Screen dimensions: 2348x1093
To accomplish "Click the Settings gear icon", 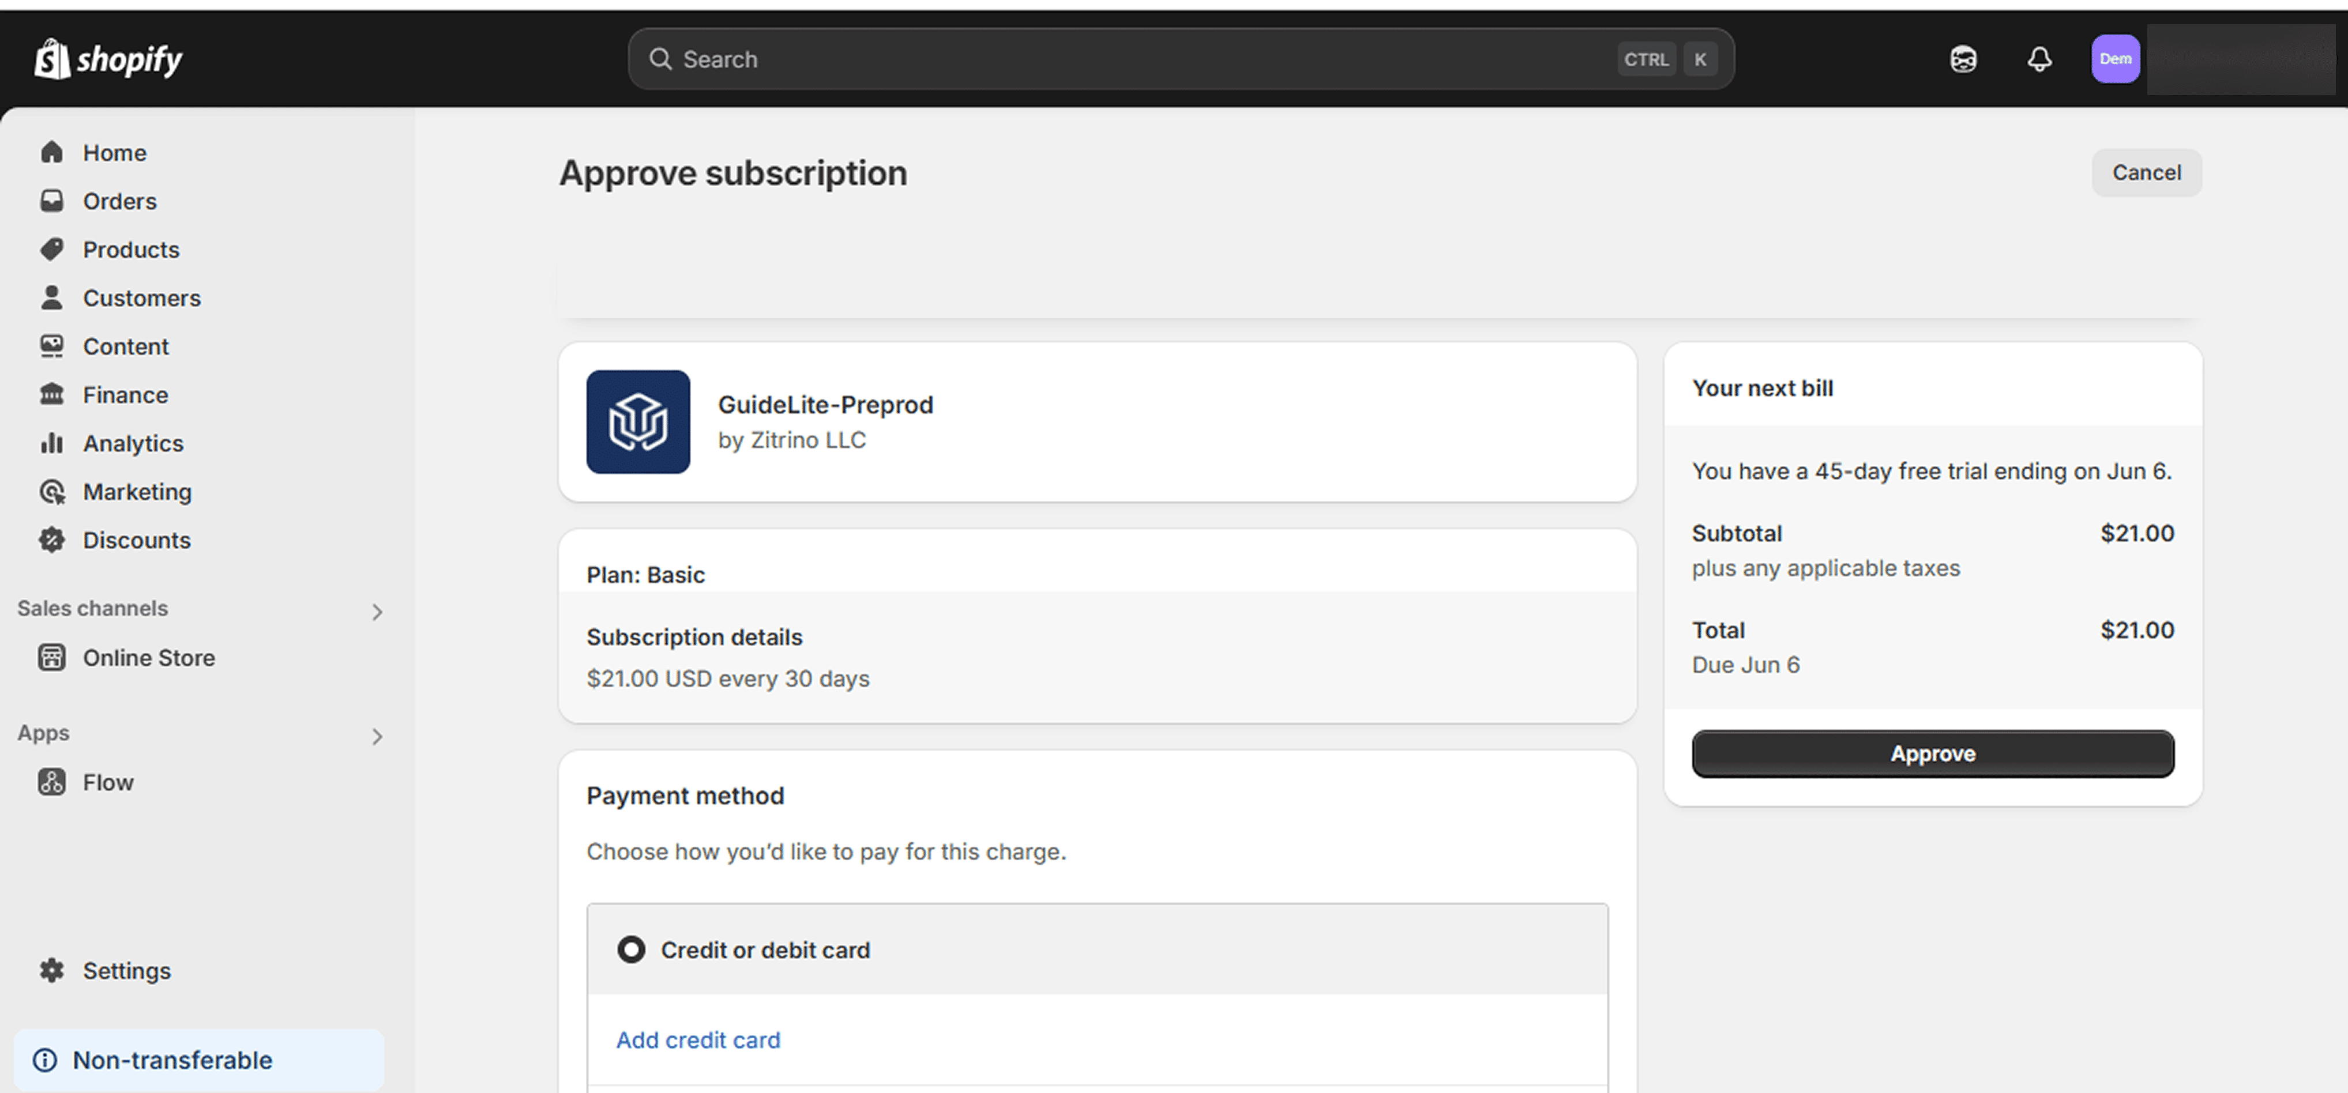I will (52, 971).
